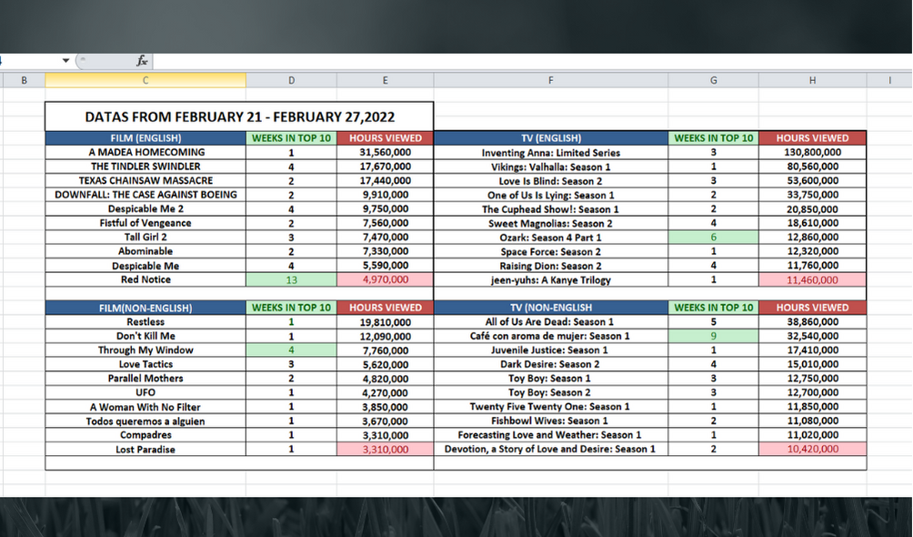Image resolution: width=913 pixels, height=537 pixels.
Task: Click inside the formula bar input
Action: tap(527, 61)
